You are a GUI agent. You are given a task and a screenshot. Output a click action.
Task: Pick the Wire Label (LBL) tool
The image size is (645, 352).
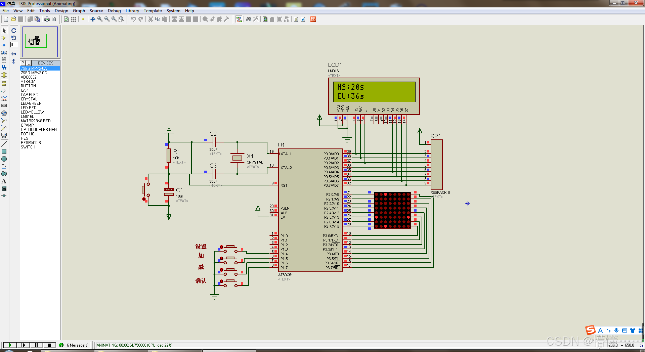[4, 53]
